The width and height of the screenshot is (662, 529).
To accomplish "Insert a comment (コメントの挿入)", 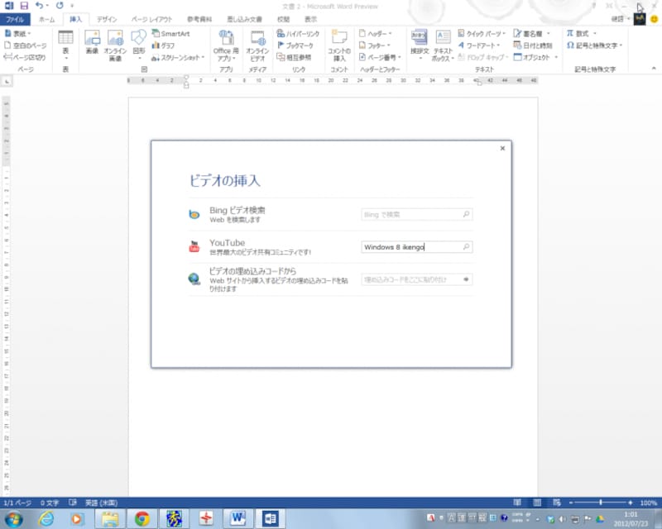I will tap(339, 45).
